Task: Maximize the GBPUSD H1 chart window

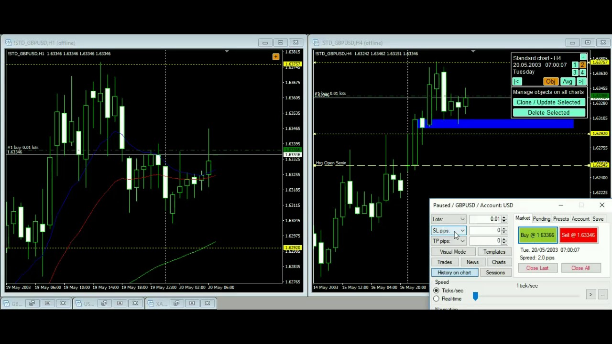Action: pyautogui.click(x=280, y=43)
